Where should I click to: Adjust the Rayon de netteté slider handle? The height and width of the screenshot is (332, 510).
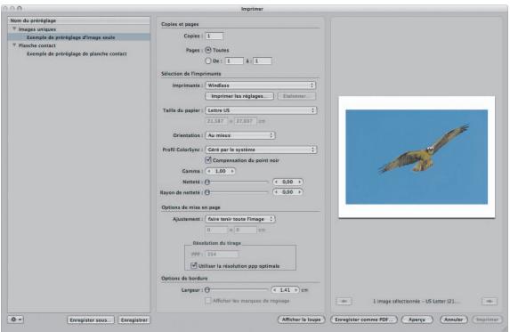(x=207, y=192)
